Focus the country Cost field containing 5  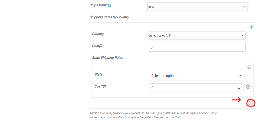(197, 47)
